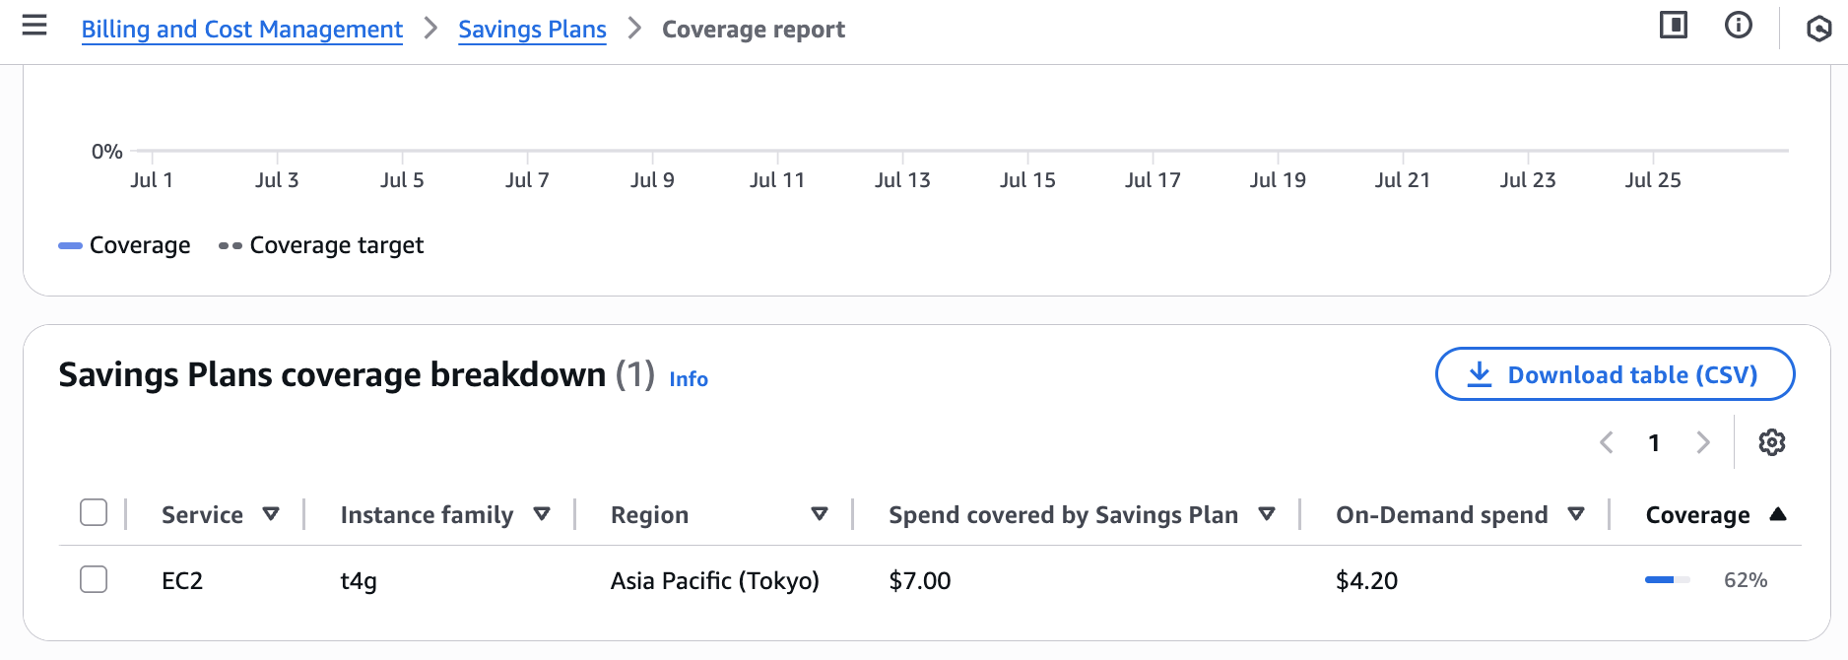Sort by Instance family column arrow
Screen dimensions: 1848x660
(541, 514)
